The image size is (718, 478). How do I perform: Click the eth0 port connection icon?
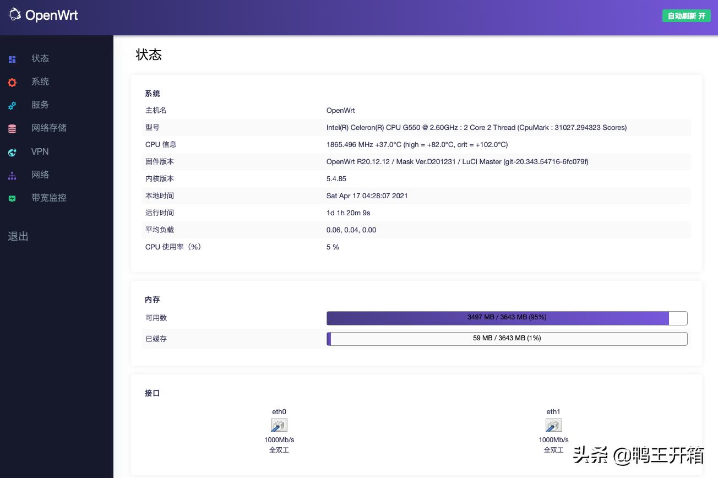279,425
